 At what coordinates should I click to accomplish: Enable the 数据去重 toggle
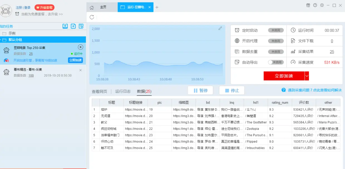(x=276, y=52)
